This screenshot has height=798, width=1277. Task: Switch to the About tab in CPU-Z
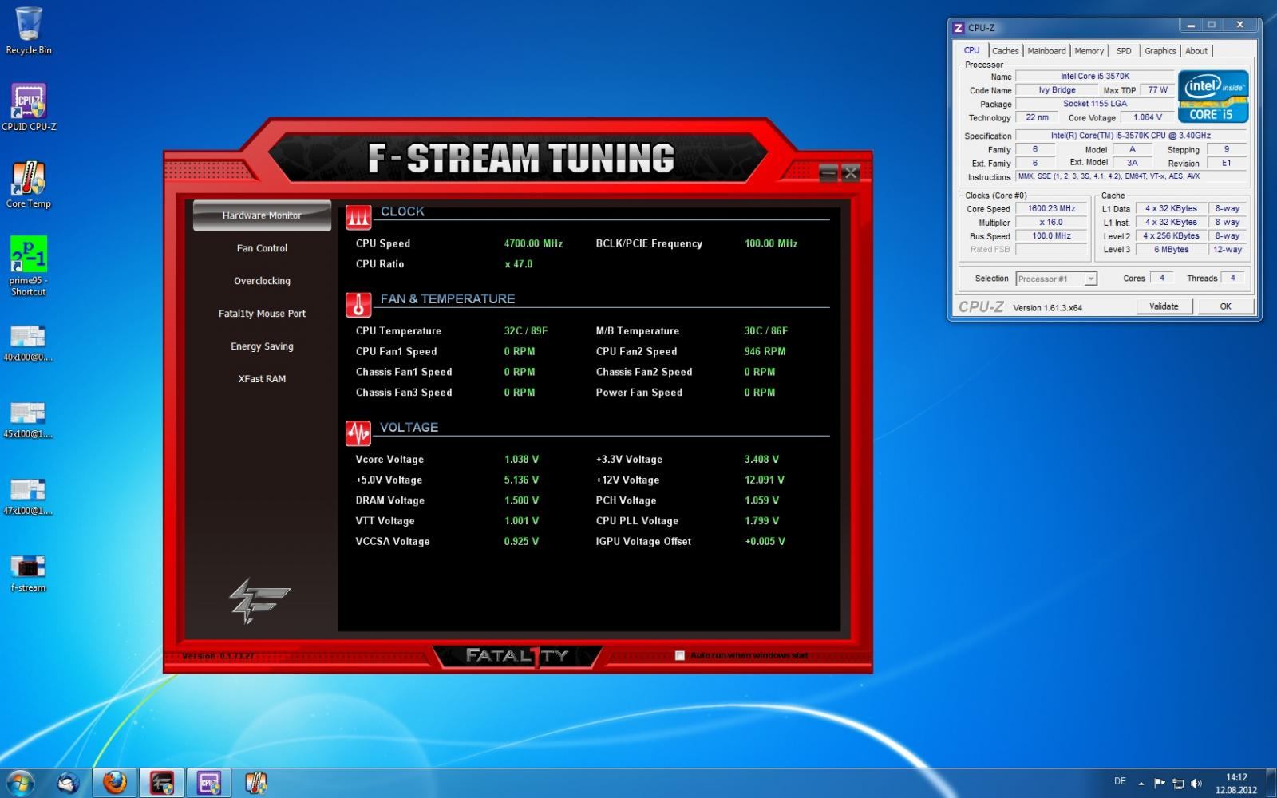tap(1196, 51)
